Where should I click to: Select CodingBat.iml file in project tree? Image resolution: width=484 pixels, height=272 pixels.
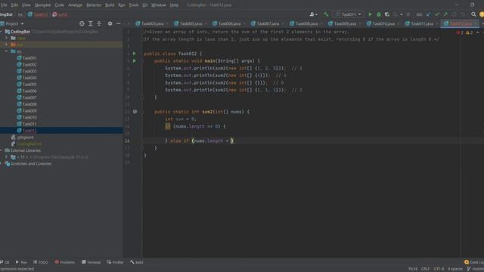click(29, 144)
